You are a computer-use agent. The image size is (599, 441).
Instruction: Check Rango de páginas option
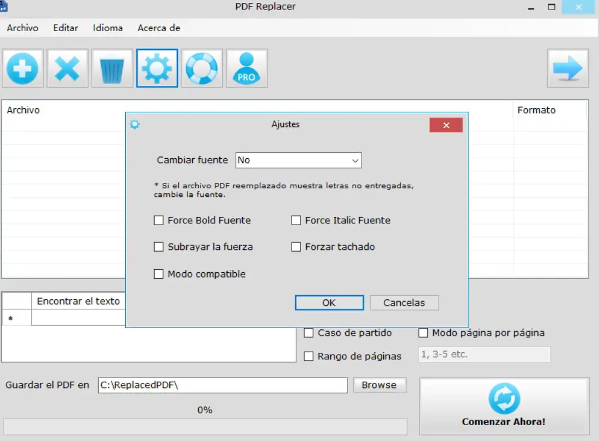click(x=309, y=356)
